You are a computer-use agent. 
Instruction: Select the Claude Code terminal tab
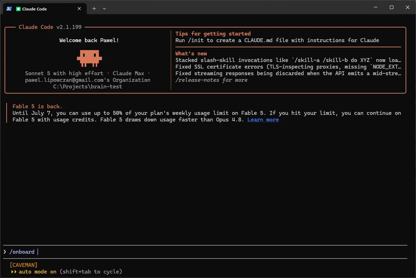click(45, 9)
